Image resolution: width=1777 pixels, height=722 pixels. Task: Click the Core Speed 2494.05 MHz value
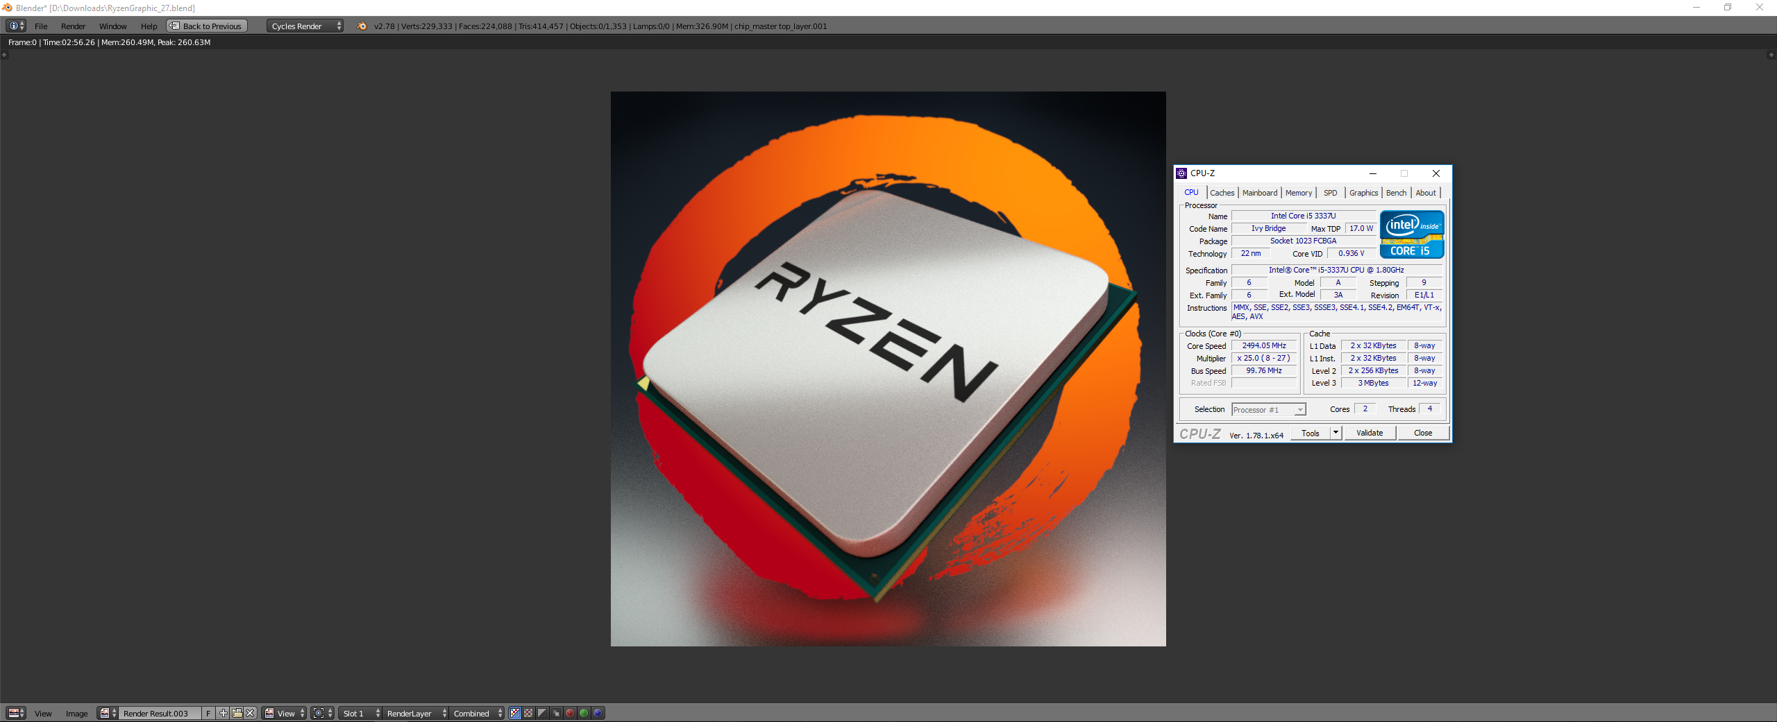click(x=1263, y=345)
